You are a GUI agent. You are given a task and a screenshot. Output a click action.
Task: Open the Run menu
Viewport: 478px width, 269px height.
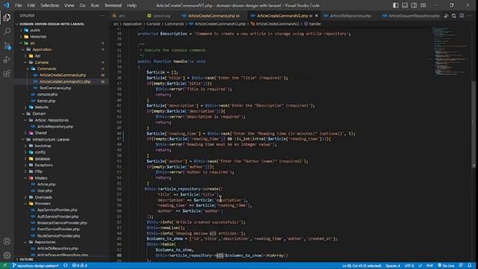pyautogui.click(x=95, y=5)
